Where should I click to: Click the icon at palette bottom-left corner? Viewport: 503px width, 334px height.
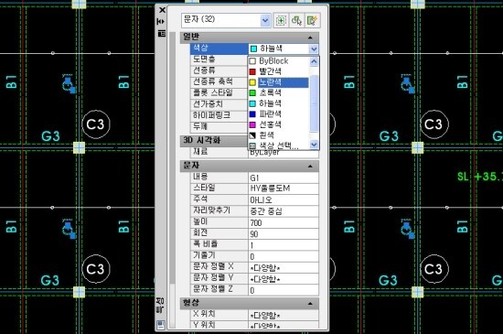tap(161, 324)
